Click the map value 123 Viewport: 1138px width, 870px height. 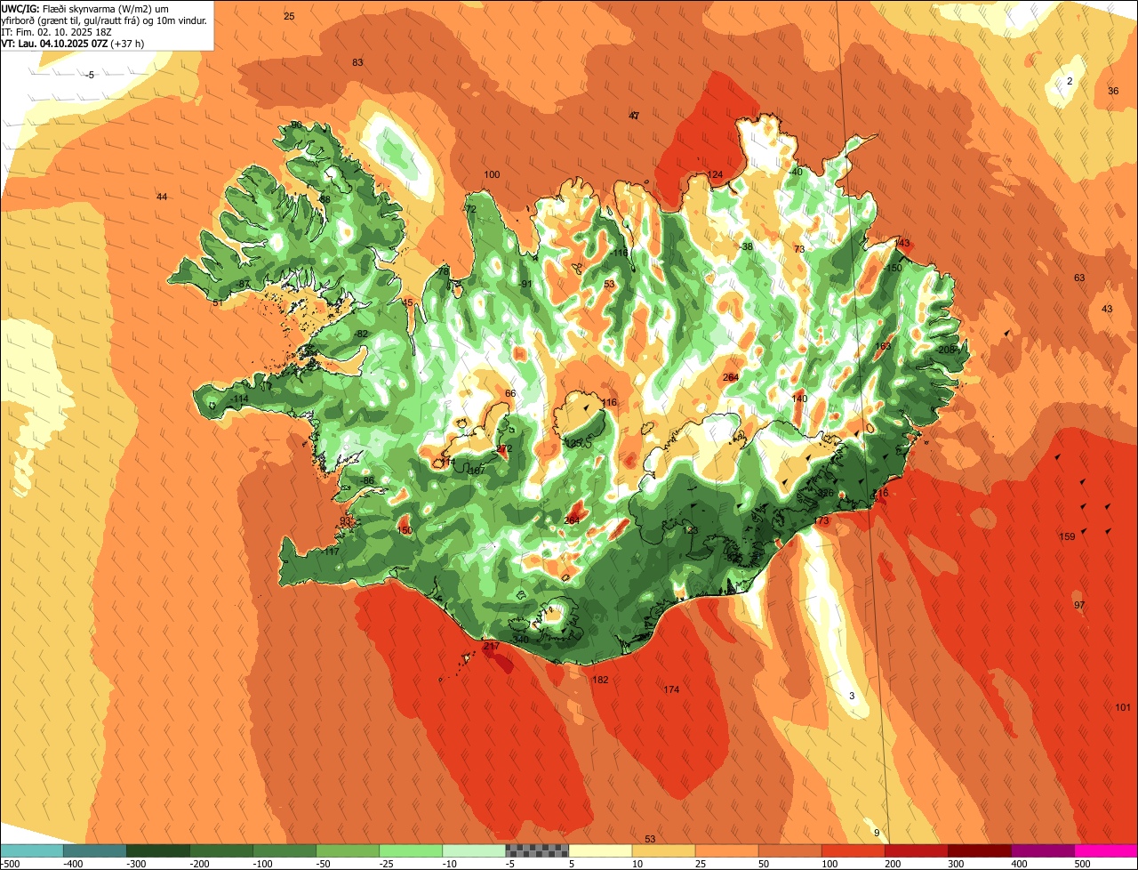point(690,530)
